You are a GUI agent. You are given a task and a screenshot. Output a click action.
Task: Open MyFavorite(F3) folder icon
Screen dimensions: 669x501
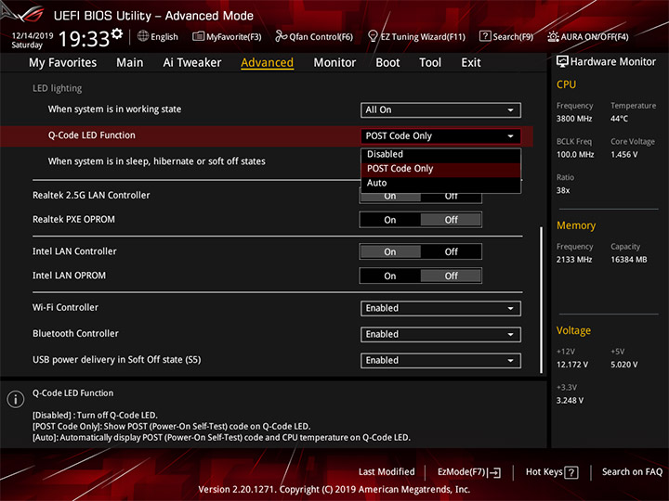(199, 36)
